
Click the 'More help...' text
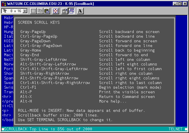tap(113, 101)
